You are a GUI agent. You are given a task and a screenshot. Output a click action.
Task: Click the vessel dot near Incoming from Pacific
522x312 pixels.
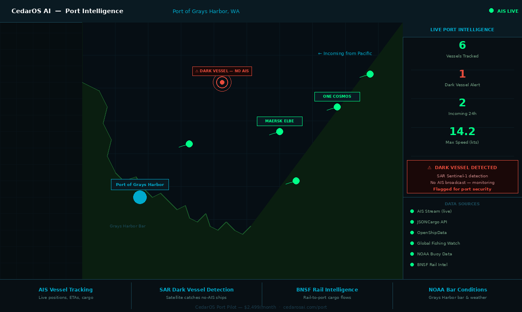370,74
